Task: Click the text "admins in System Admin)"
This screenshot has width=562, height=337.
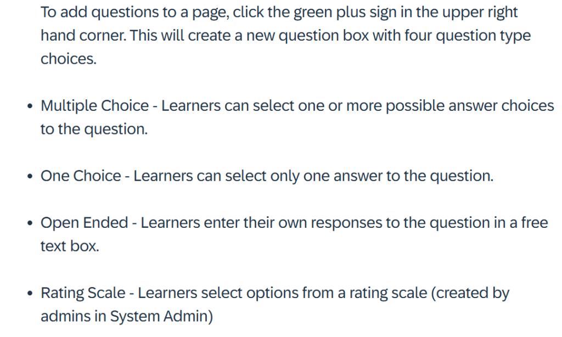Action: [127, 317]
